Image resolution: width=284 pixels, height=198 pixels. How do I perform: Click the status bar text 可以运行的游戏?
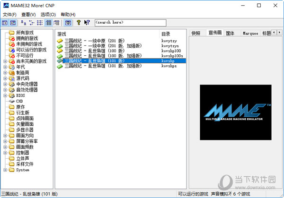[193, 194]
